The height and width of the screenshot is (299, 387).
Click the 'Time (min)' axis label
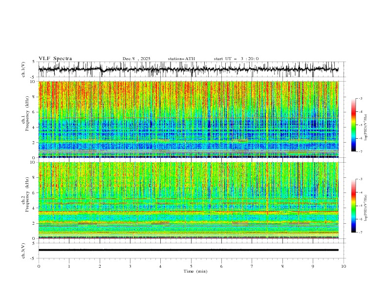tap(195, 271)
